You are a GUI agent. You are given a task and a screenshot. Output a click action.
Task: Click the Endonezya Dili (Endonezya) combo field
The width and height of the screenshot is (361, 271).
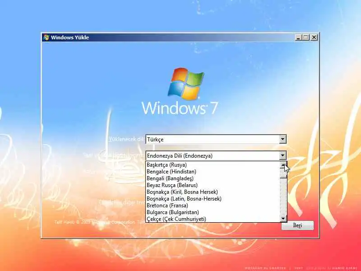[216, 155]
